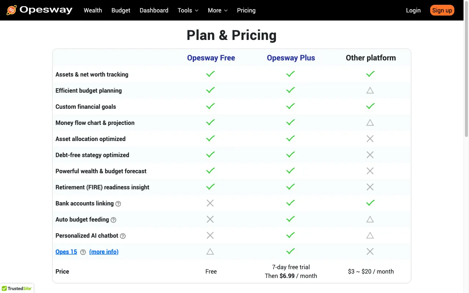Expand the Tools dropdown menu

pyautogui.click(x=188, y=10)
